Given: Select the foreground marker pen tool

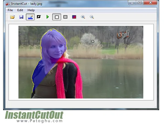Looking at the screenshot, I should (x=30, y=17).
